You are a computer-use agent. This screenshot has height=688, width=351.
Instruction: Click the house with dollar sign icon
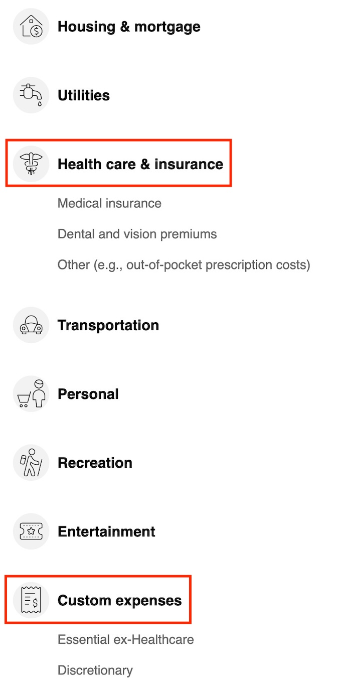tap(31, 27)
